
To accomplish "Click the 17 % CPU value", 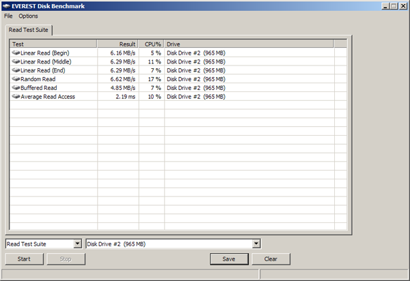I will pos(154,79).
